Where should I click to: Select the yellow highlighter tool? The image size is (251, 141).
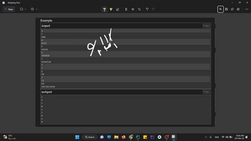[111, 9]
